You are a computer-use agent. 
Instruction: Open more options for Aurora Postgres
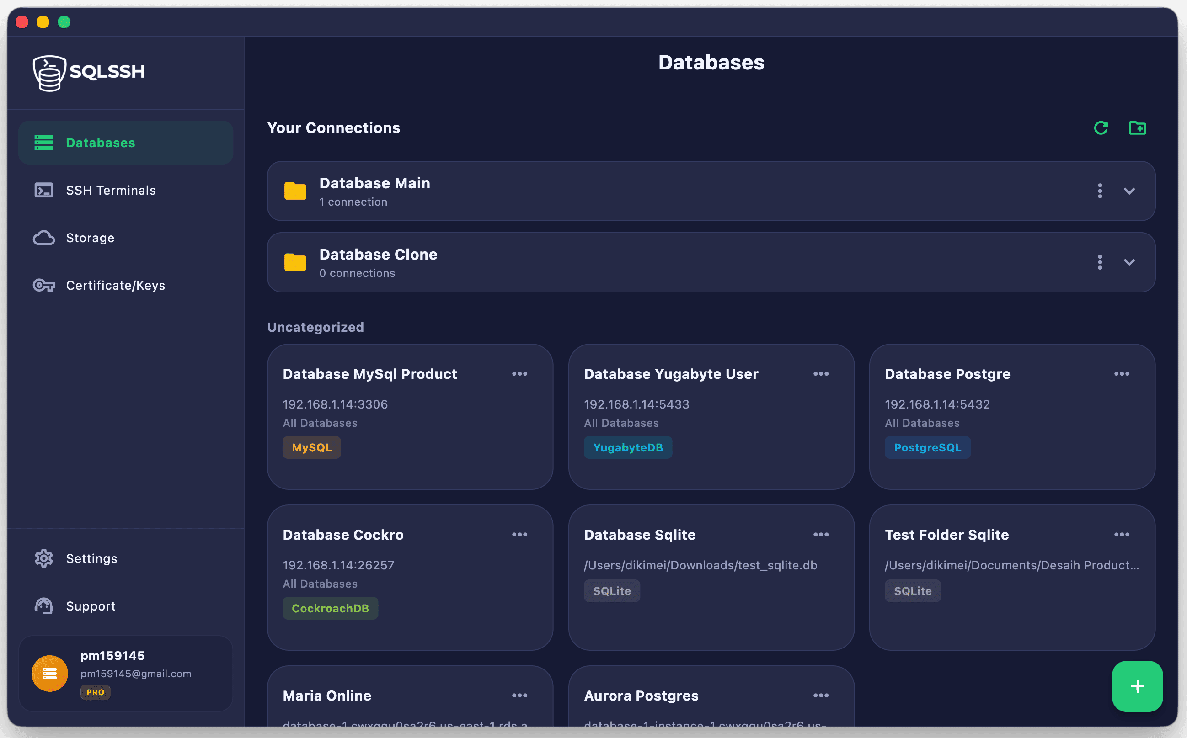tap(821, 696)
